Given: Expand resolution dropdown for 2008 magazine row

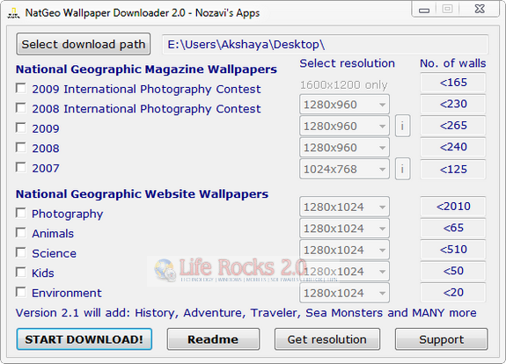Looking at the screenshot, I should (x=344, y=148).
